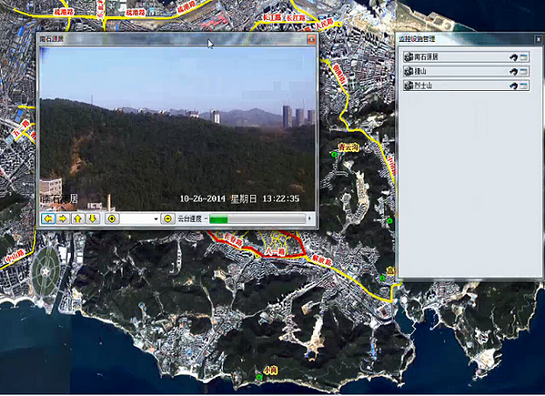
Task: Pan camera right with right arrow button
Action: click(62, 219)
